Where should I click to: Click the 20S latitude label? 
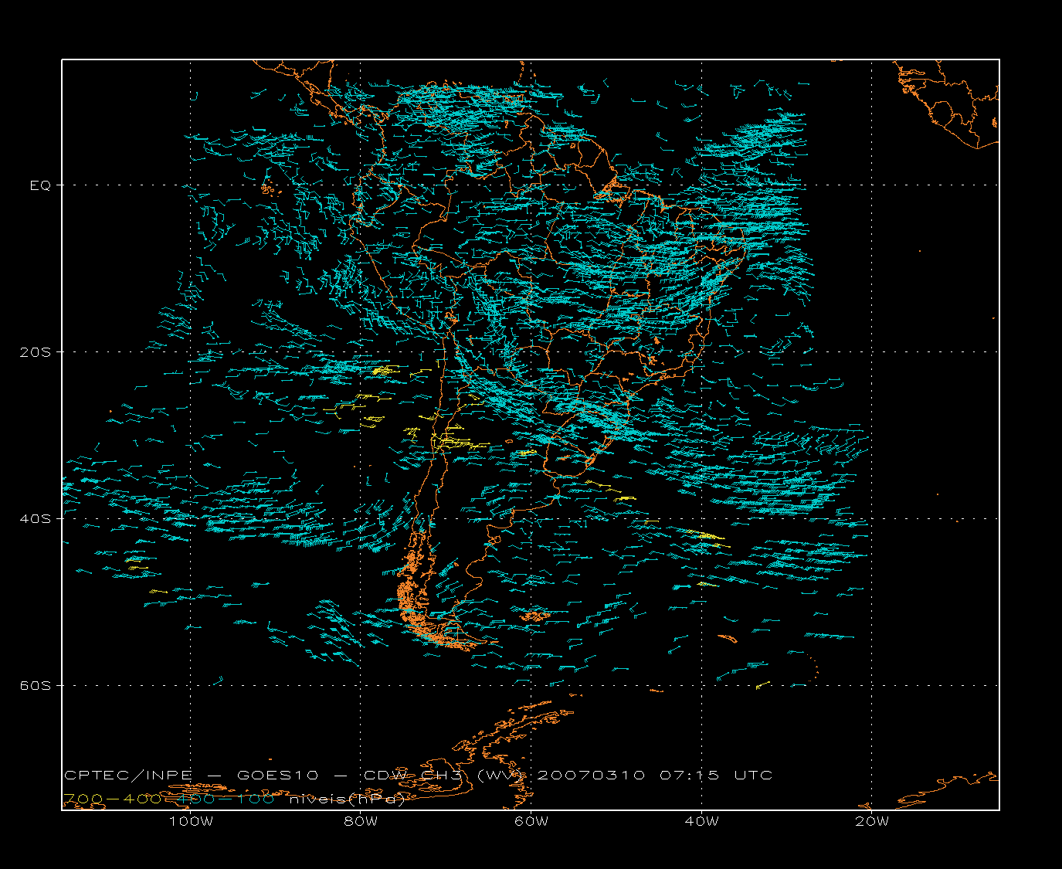coord(35,352)
